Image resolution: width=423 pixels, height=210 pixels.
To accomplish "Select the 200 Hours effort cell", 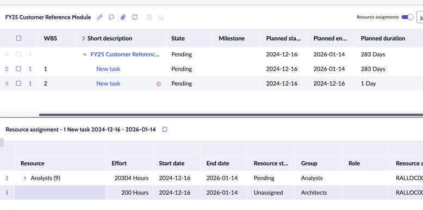I will click(x=129, y=193).
